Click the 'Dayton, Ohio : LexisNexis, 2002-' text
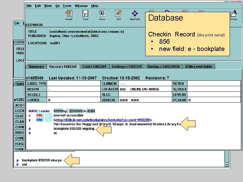This screenshot has height=182, width=243. click(74, 36)
